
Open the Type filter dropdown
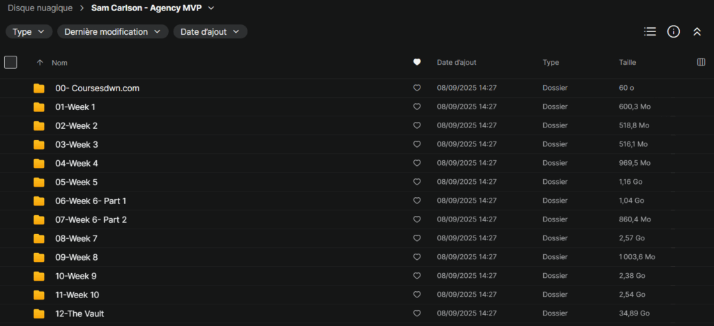pyautogui.click(x=29, y=32)
